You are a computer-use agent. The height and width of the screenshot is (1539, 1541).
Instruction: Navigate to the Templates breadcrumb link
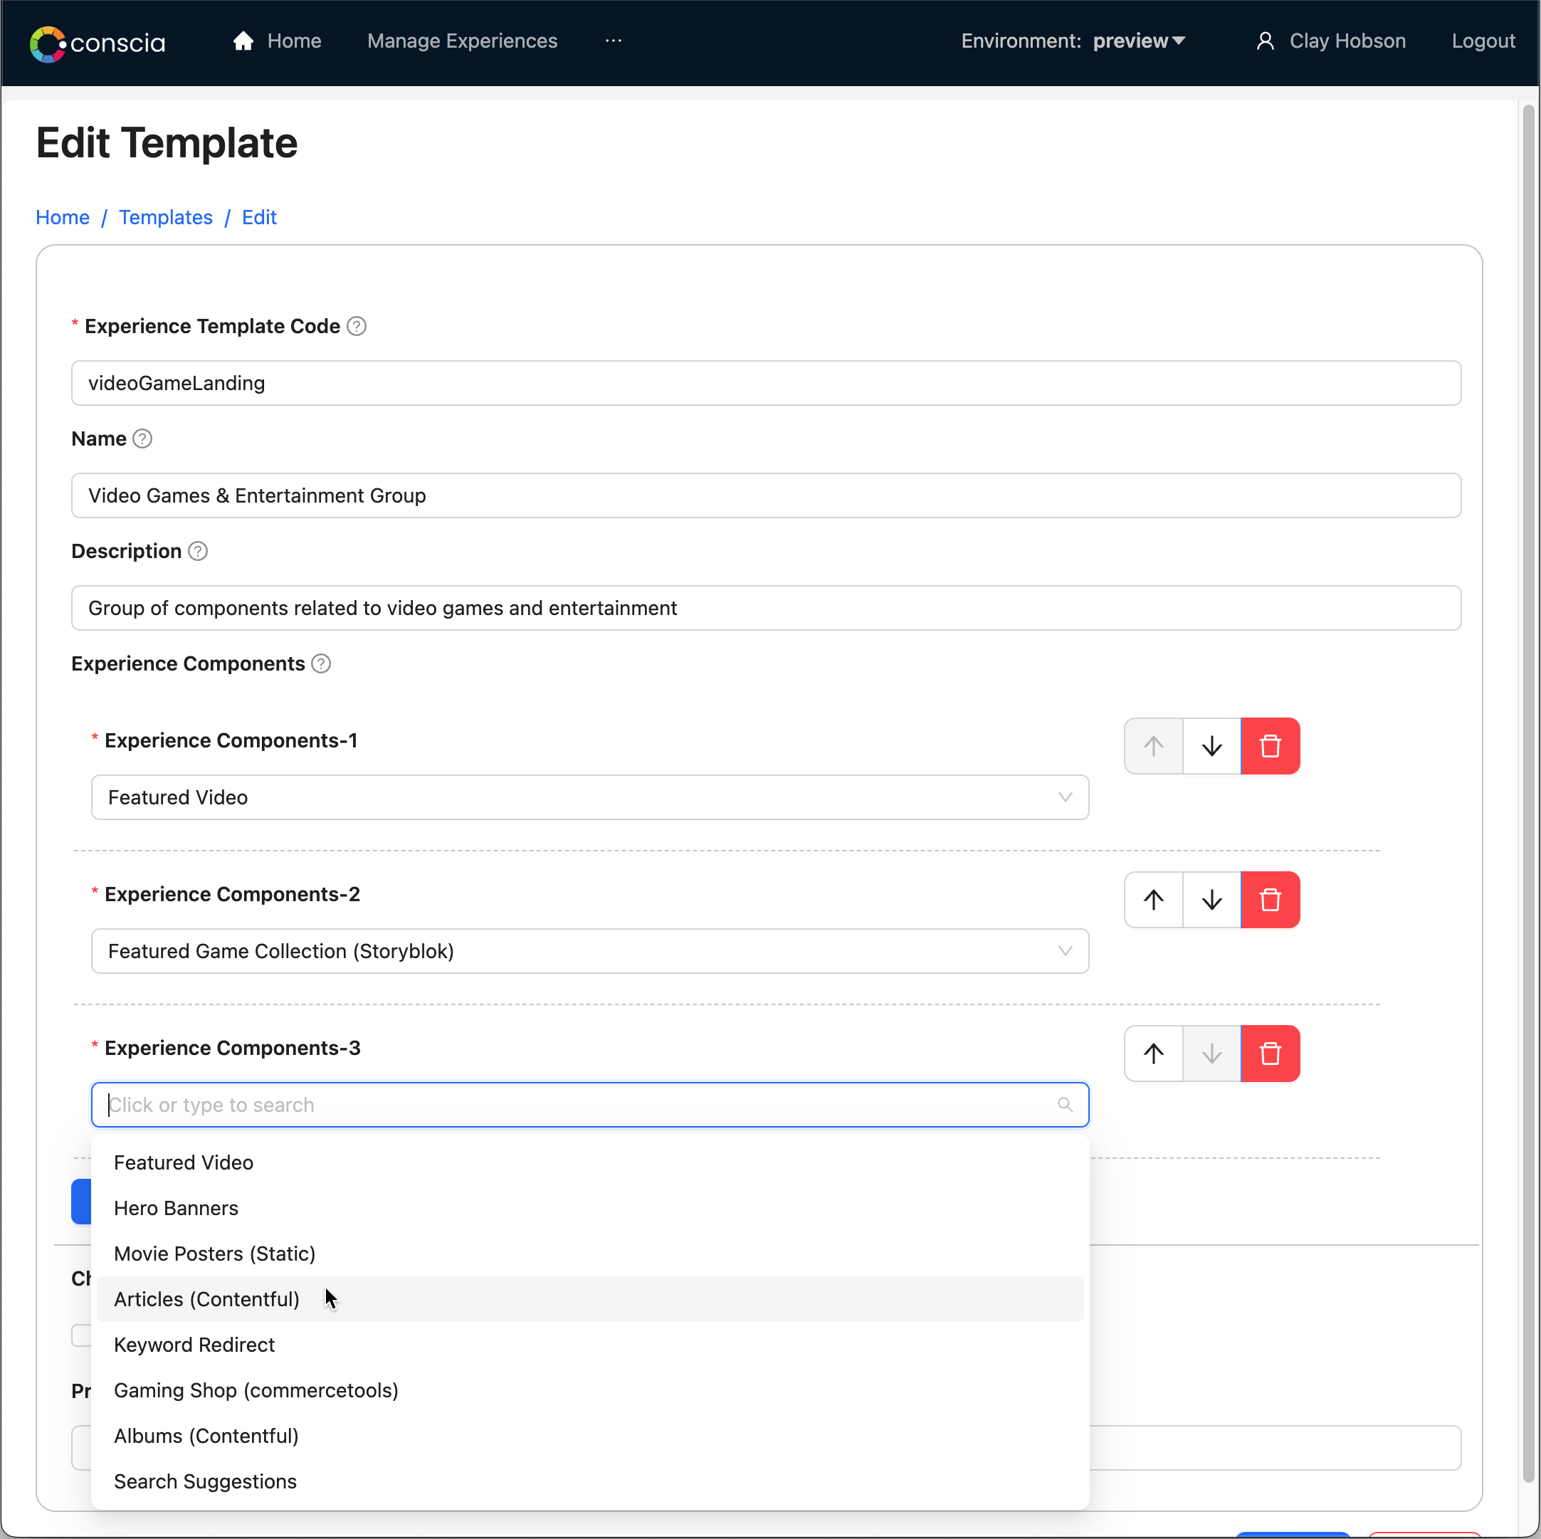[x=167, y=217]
